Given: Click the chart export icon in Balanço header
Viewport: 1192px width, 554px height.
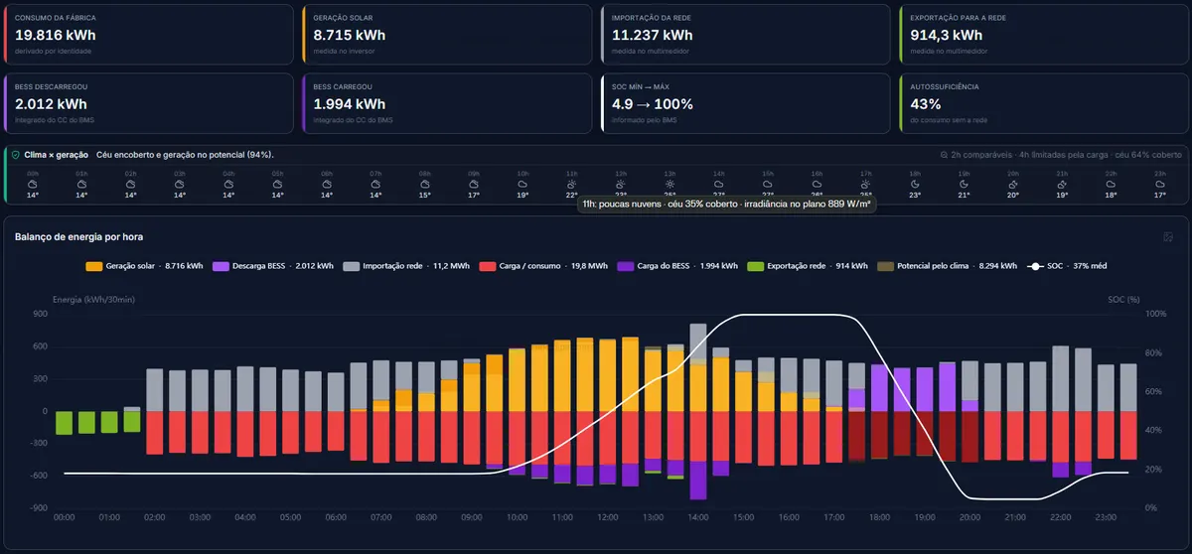Looking at the screenshot, I should coord(1168,236).
